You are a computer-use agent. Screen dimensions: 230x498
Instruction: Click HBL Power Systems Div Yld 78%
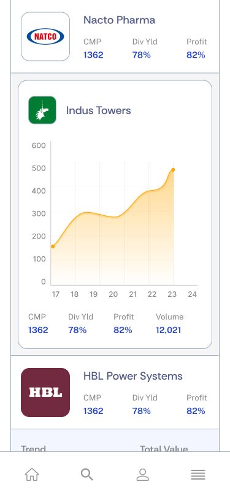pyautogui.click(x=141, y=412)
